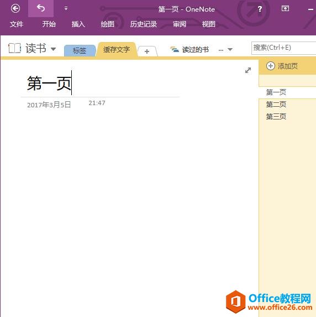Show more sections via the ellipsis arrow
The image size is (316, 317).
225,50
